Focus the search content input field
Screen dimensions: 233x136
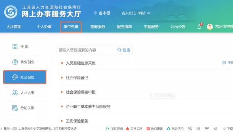click(87, 50)
